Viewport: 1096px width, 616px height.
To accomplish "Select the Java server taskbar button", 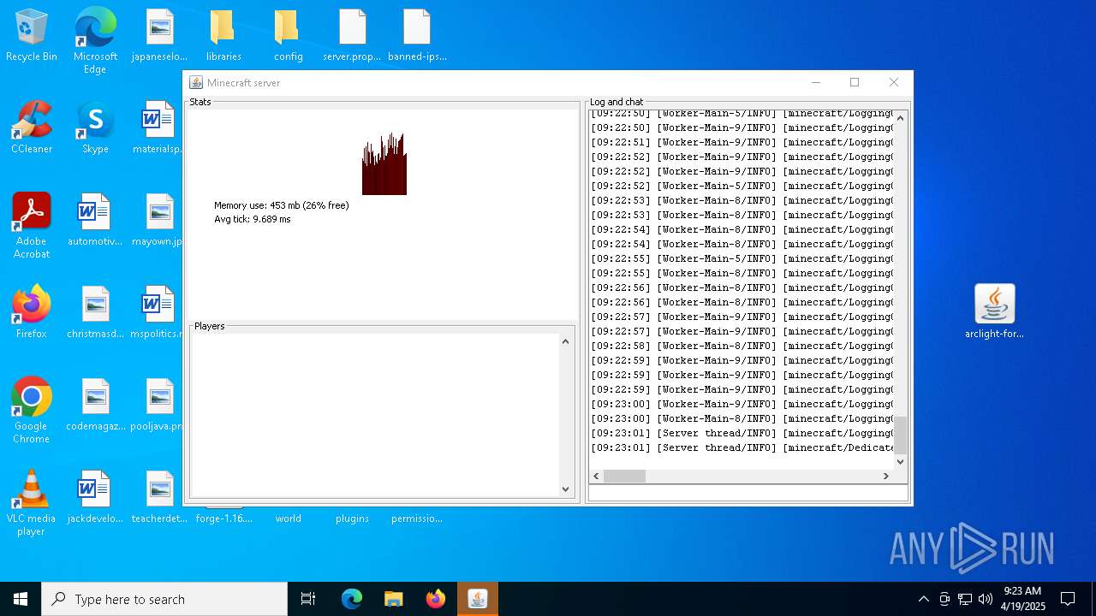I will (x=478, y=599).
